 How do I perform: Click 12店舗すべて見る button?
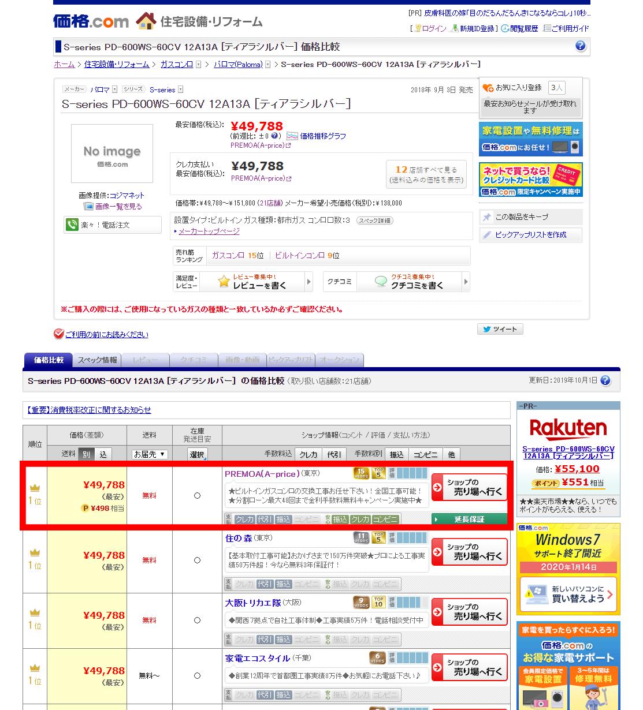pyautogui.click(x=426, y=174)
